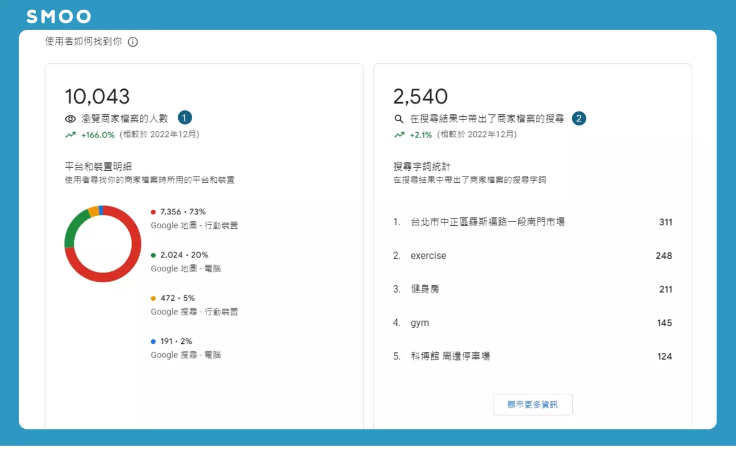The image size is (736, 449).
Task: Click the red legend dot for 7,356 • 73%
Action: point(154,212)
